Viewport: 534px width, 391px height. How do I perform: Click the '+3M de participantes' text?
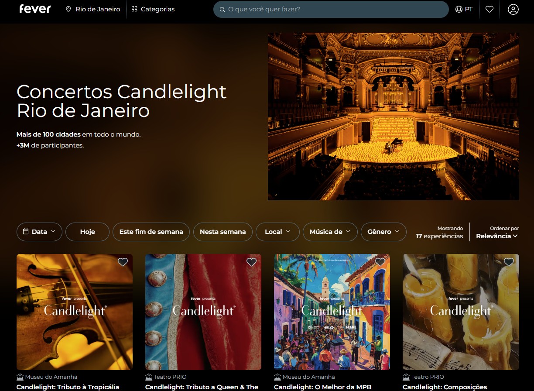(x=50, y=145)
